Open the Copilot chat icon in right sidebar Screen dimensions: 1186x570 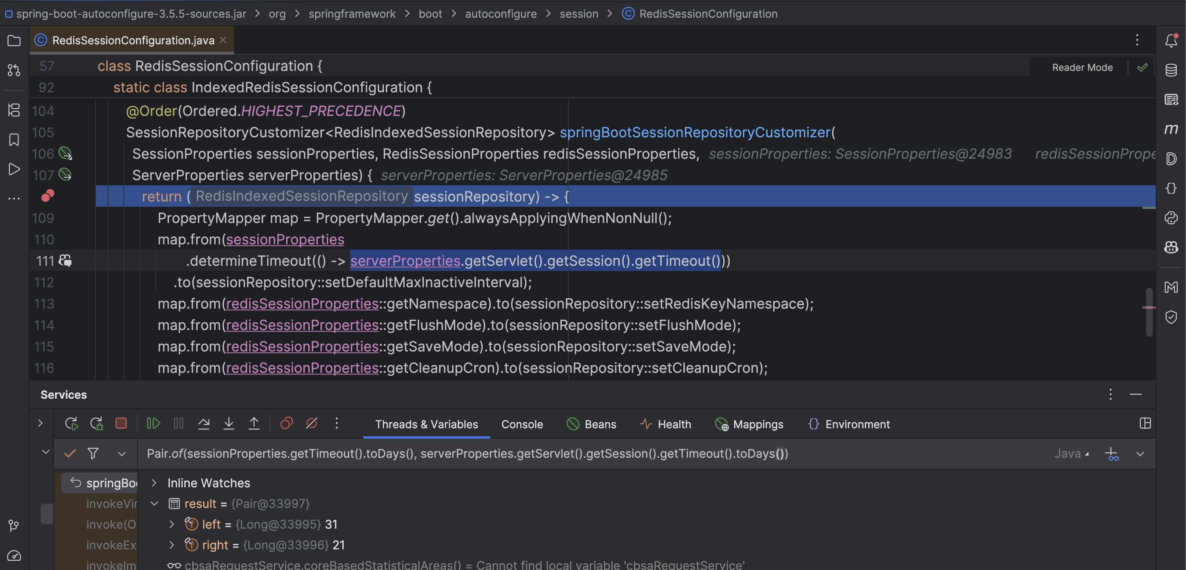click(1171, 247)
